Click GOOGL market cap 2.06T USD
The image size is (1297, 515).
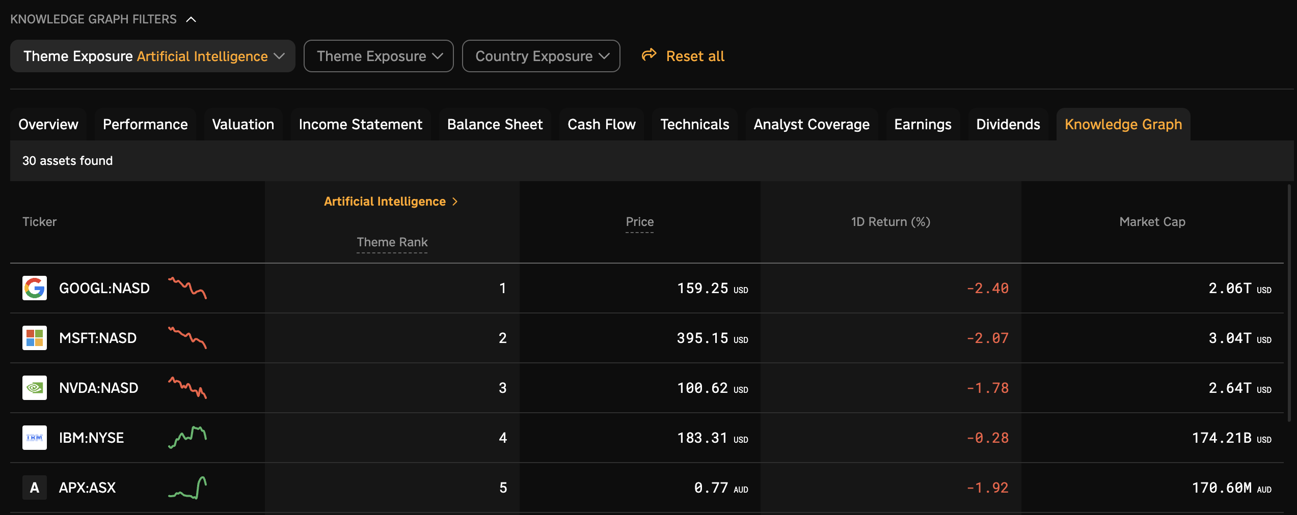coord(1240,289)
